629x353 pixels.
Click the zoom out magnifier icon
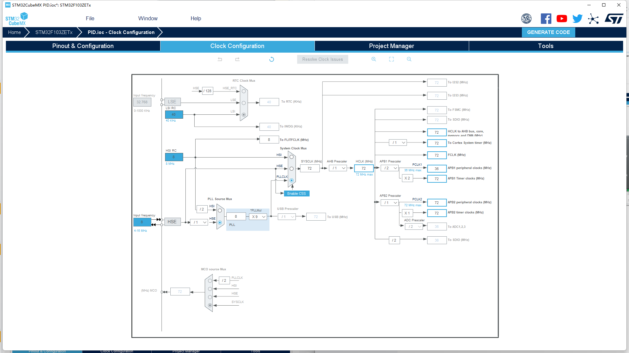409,59
